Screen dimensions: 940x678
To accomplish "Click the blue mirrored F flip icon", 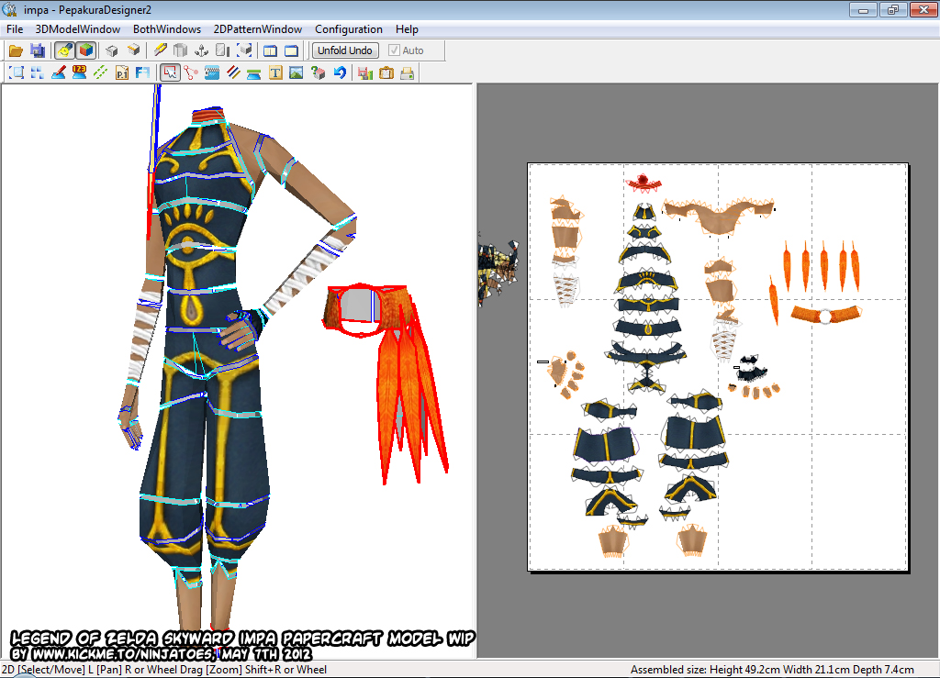I will pos(142,73).
